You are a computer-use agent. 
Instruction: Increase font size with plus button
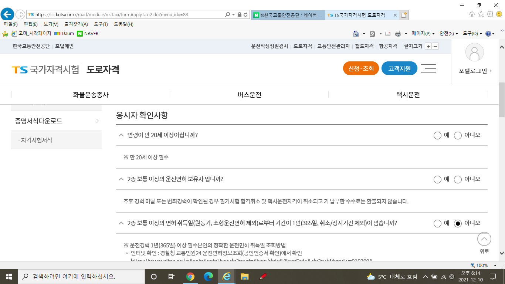point(428,46)
